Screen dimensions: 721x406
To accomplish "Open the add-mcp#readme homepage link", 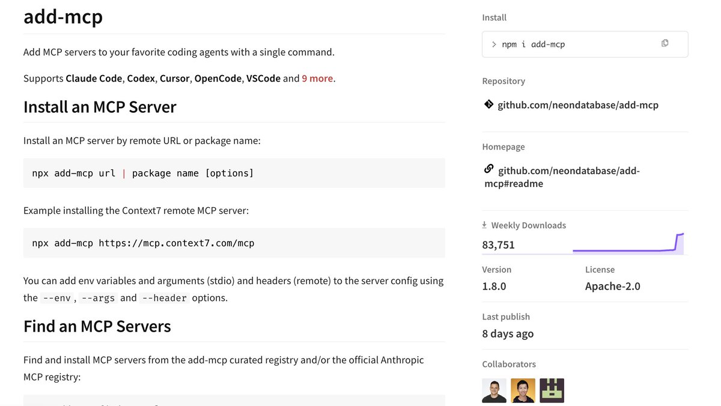I will (562, 177).
